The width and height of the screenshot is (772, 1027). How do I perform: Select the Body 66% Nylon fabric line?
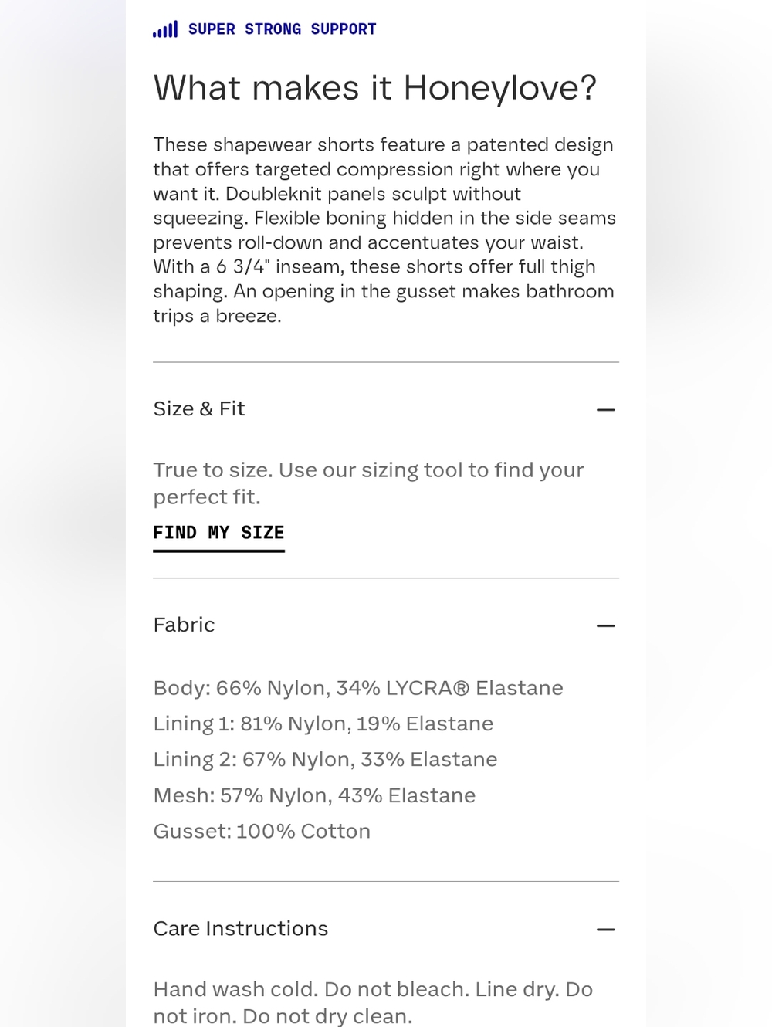pyautogui.click(x=358, y=688)
